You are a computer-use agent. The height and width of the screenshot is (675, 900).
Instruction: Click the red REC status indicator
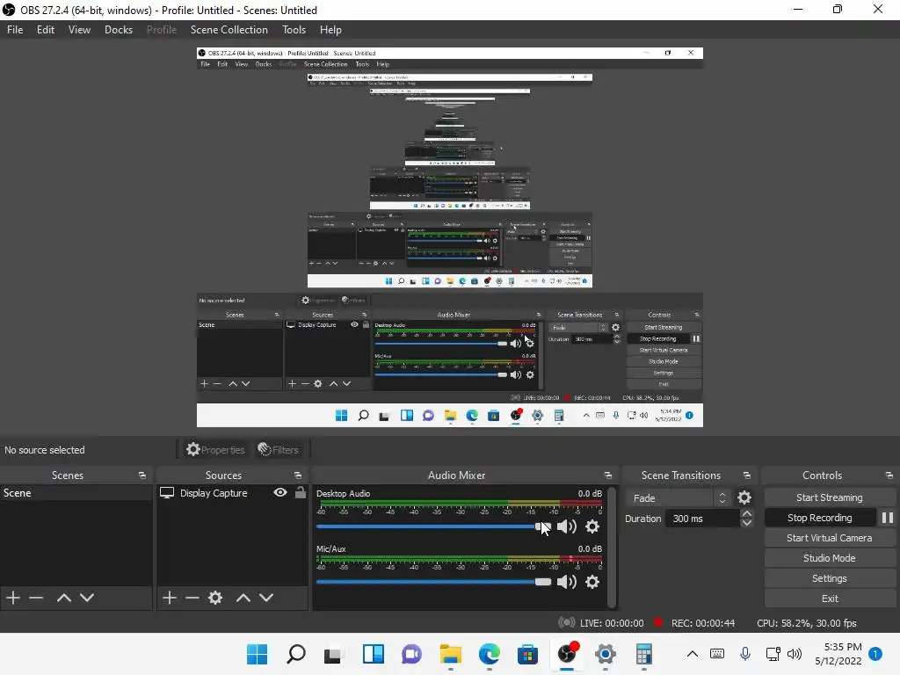pyautogui.click(x=658, y=622)
